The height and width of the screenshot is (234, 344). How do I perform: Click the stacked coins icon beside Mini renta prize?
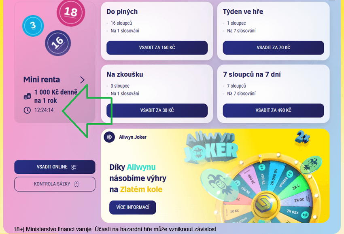[26, 96]
